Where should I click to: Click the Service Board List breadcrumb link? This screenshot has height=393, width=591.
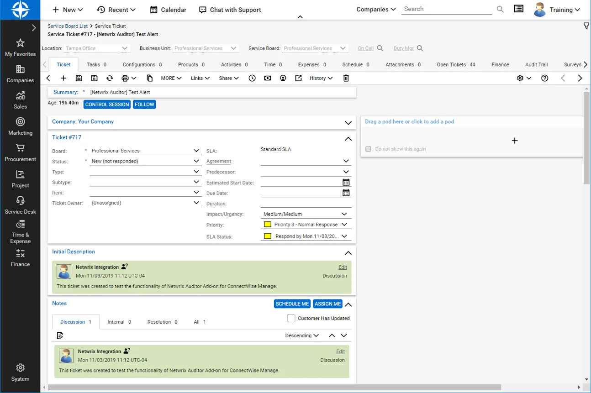68,26
